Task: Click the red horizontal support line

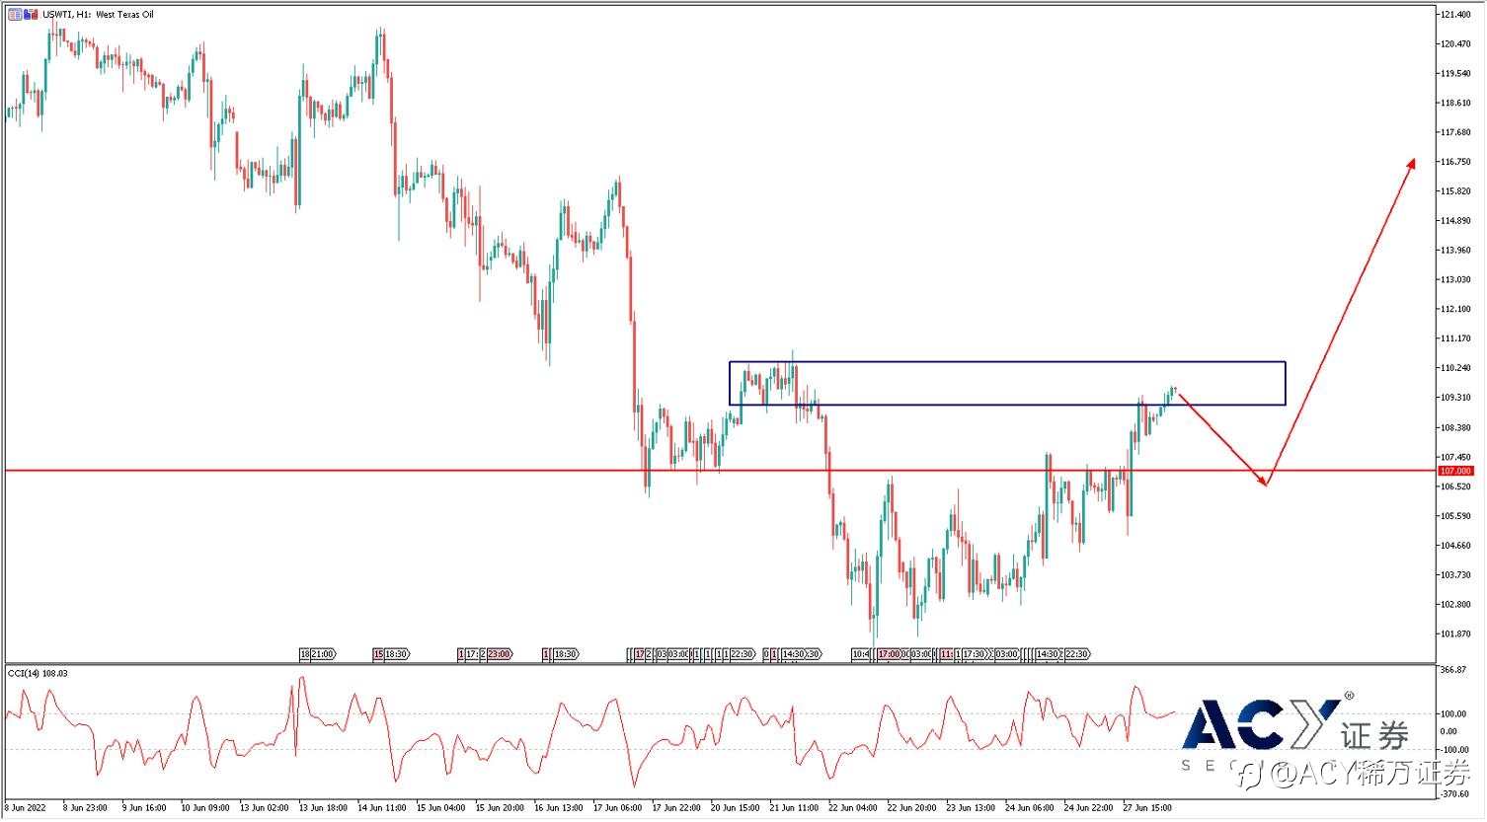Action: tap(395, 471)
